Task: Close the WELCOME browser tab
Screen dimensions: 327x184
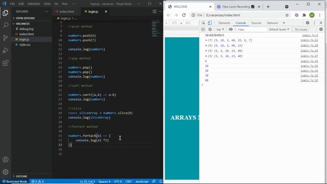Action: click(211, 7)
